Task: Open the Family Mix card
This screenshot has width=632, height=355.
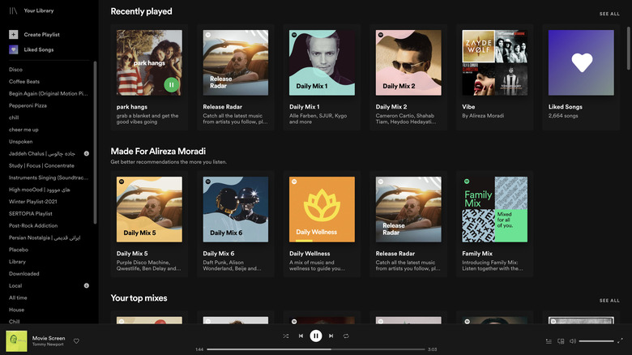Action: click(x=495, y=224)
